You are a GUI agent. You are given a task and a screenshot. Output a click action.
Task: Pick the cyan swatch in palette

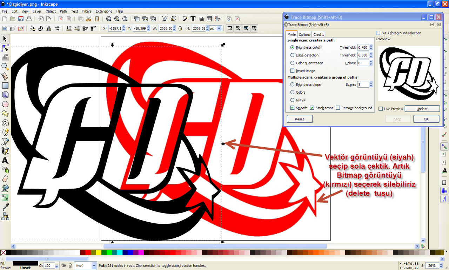[x=120, y=253]
